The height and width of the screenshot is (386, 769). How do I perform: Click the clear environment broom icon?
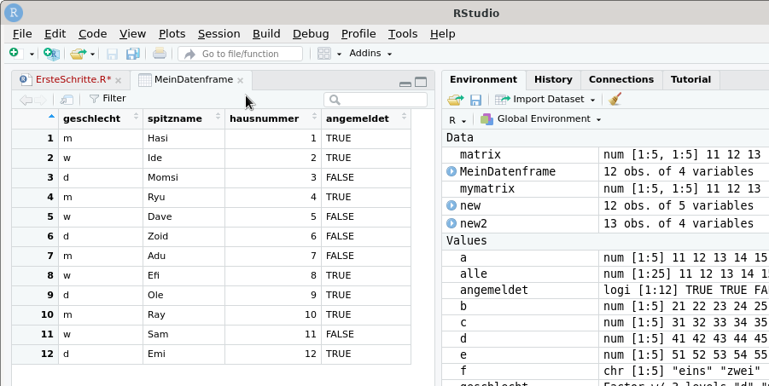[615, 99]
